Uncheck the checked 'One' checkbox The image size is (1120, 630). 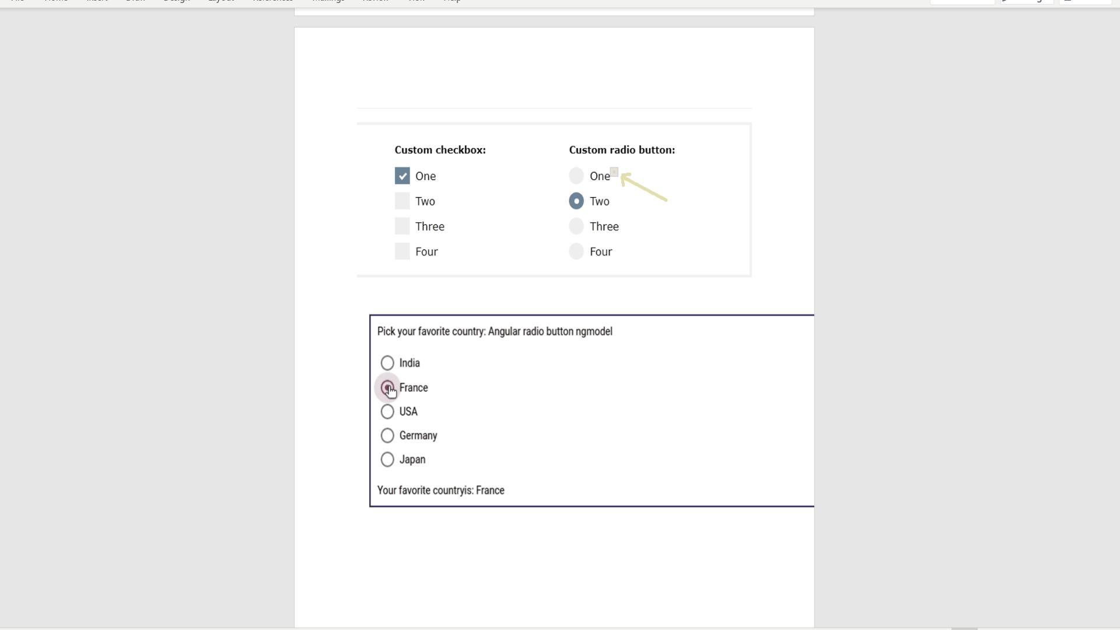coord(401,176)
